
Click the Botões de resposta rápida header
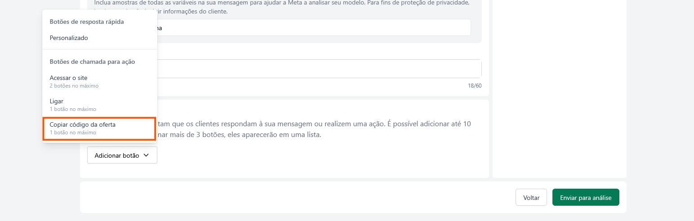(87, 22)
